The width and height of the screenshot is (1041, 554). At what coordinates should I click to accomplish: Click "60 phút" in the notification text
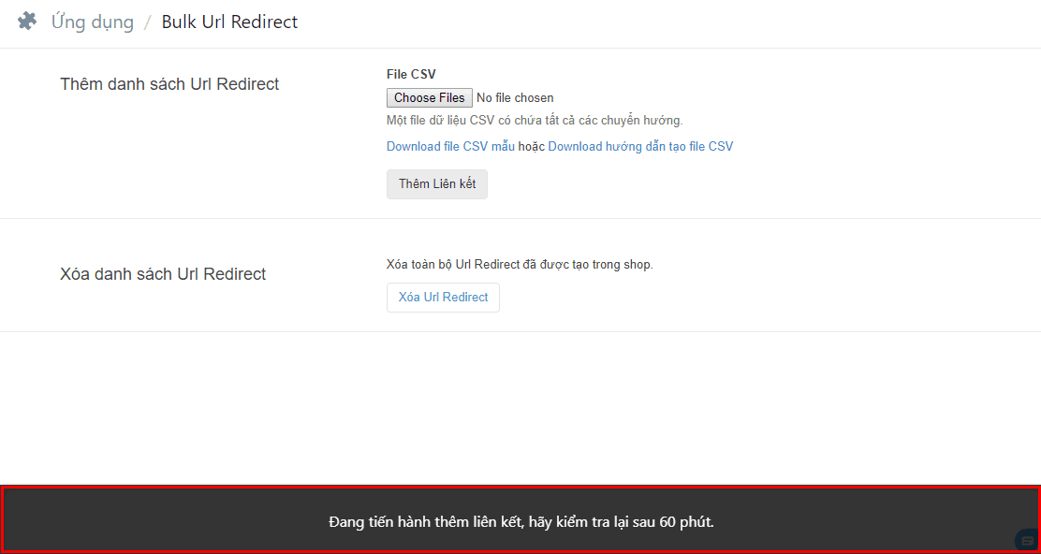click(686, 521)
